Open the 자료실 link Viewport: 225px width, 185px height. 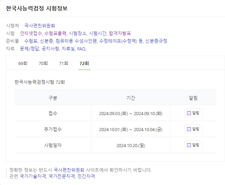coord(68,49)
